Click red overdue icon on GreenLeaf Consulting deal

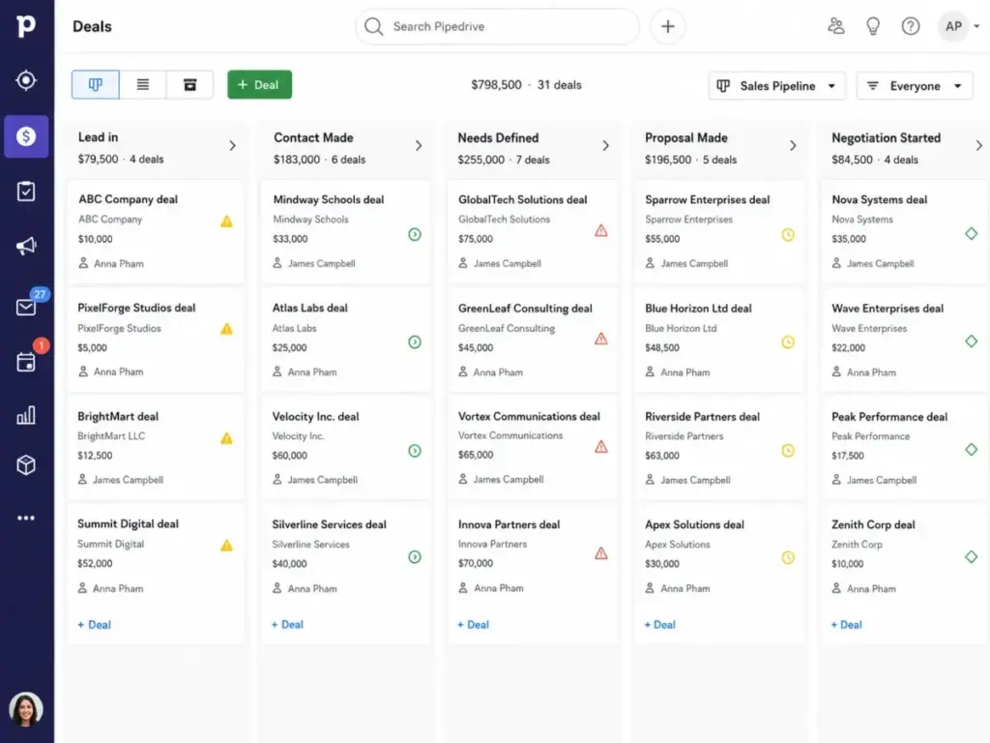click(601, 339)
